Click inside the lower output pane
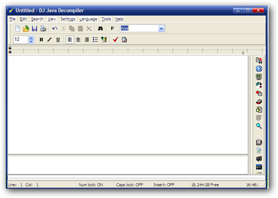 [128, 165]
